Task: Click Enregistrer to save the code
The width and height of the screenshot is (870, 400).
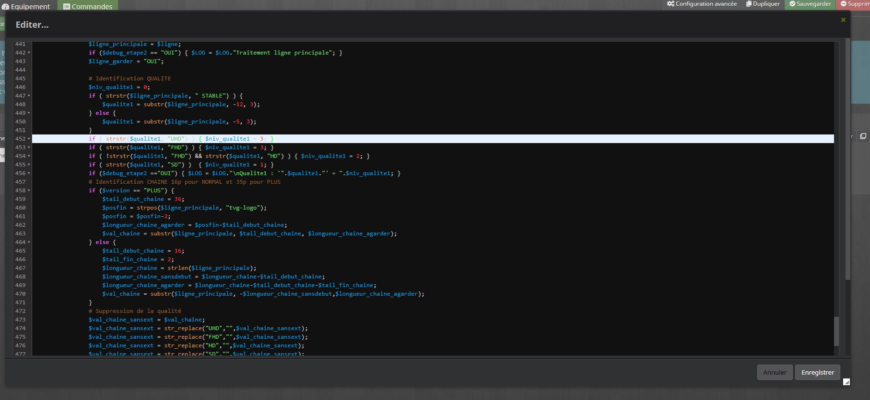Action: [x=817, y=372]
